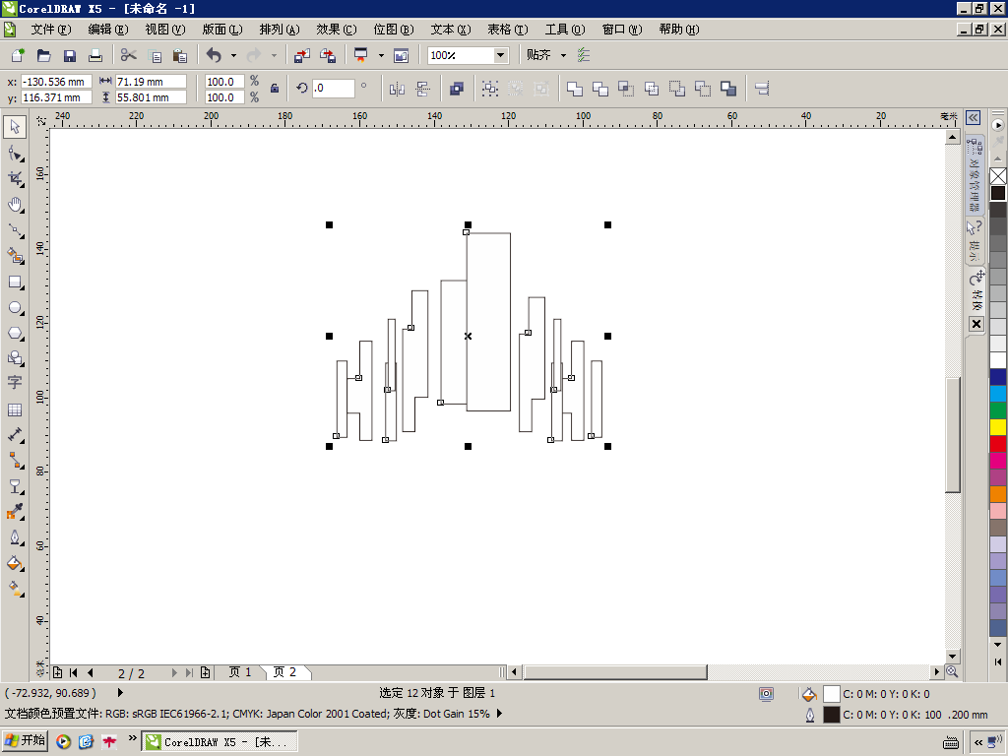
Task: Select the Blend effects tool
Action: [x=15, y=486]
